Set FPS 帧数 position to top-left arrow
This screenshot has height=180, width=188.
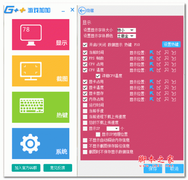click(152, 58)
